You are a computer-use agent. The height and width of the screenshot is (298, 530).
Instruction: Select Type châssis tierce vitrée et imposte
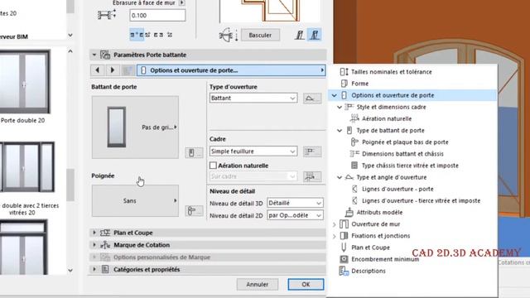click(410, 166)
